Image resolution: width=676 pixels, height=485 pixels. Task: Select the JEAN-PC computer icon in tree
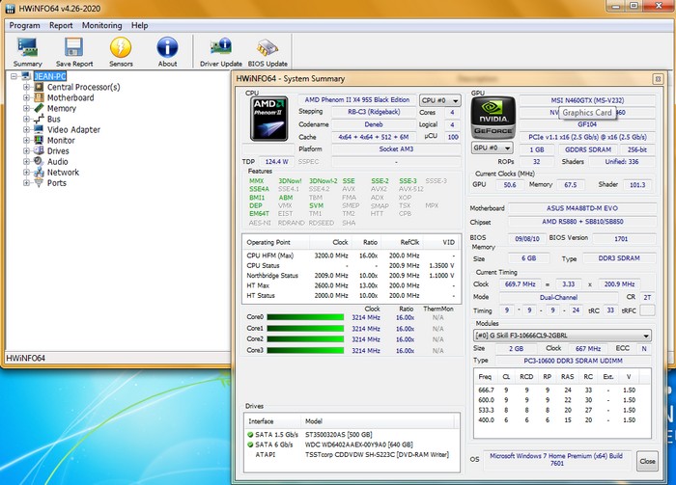coord(26,76)
